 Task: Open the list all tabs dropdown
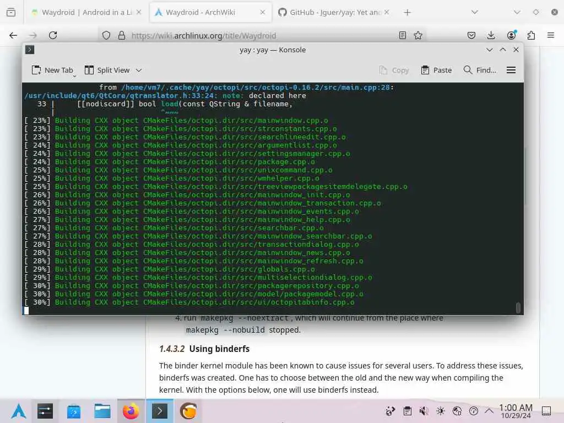coord(475,12)
